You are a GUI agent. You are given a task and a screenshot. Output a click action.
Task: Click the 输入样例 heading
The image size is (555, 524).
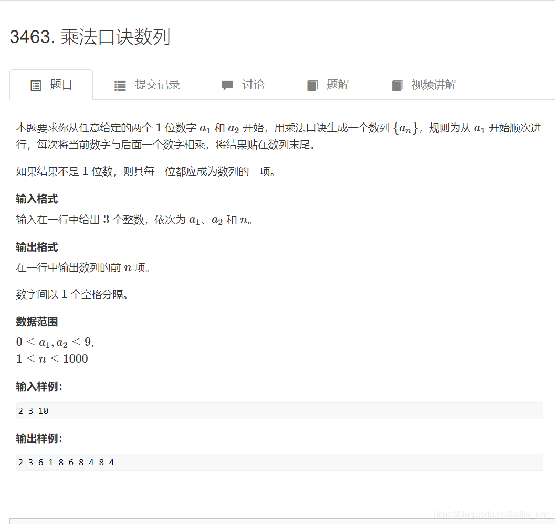(x=39, y=386)
